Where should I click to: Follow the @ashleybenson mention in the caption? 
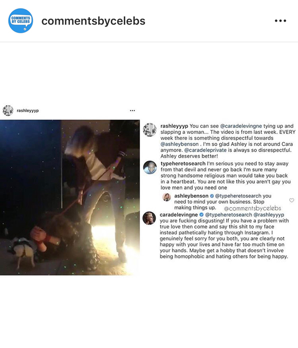[179, 144]
